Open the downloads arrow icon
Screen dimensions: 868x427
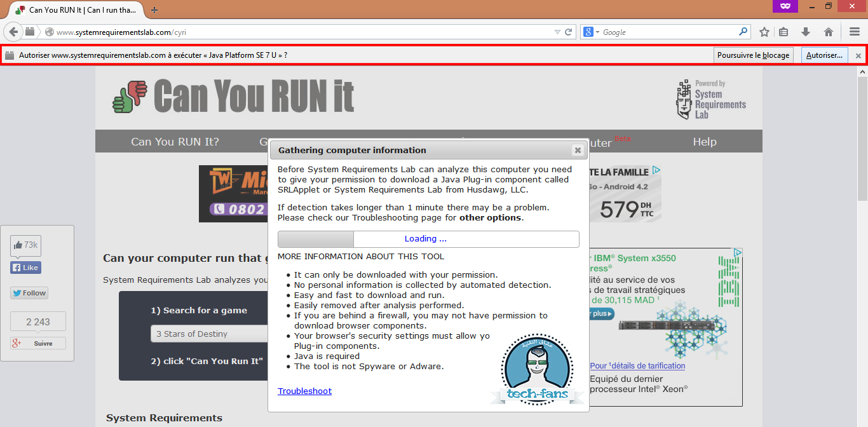point(806,32)
